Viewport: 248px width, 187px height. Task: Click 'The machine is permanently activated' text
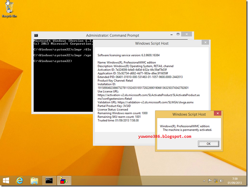187,130
